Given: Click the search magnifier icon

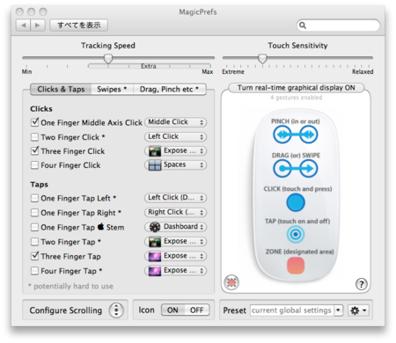Looking at the screenshot, I should 303,26.
